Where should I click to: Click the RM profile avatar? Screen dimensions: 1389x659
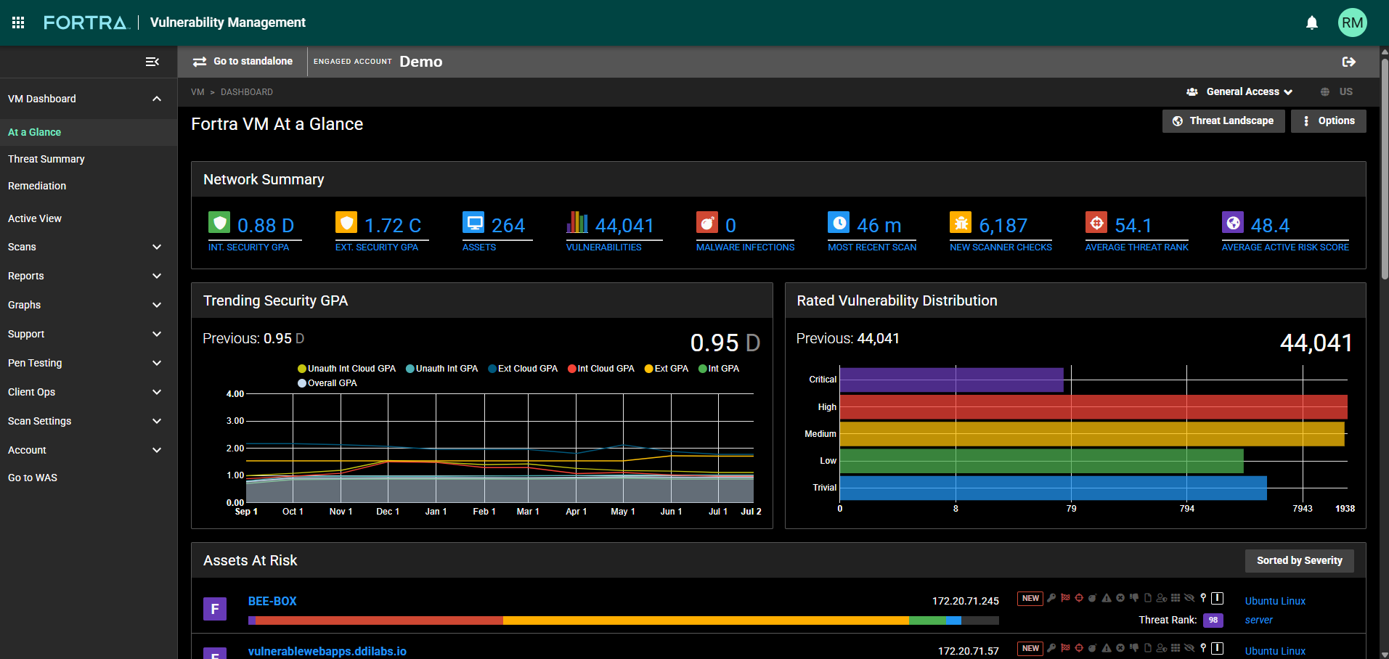pos(1352,22)
